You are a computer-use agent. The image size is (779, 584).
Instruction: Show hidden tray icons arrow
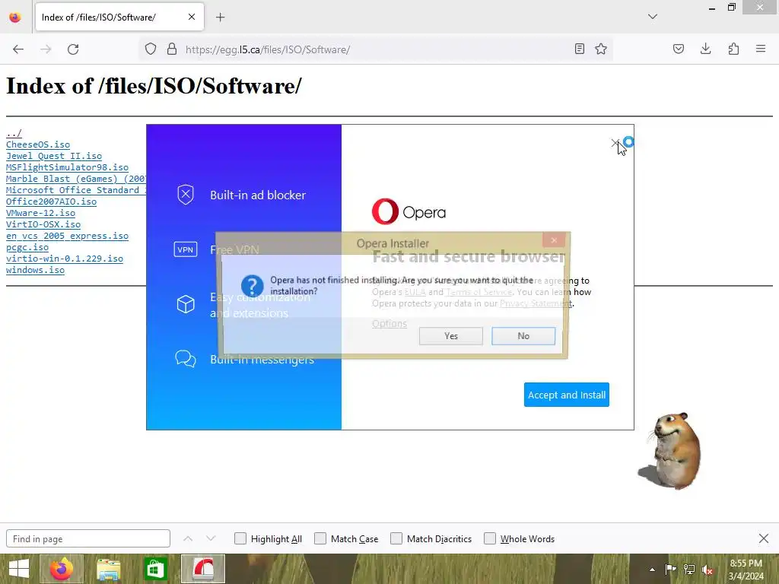click(652, 570)
